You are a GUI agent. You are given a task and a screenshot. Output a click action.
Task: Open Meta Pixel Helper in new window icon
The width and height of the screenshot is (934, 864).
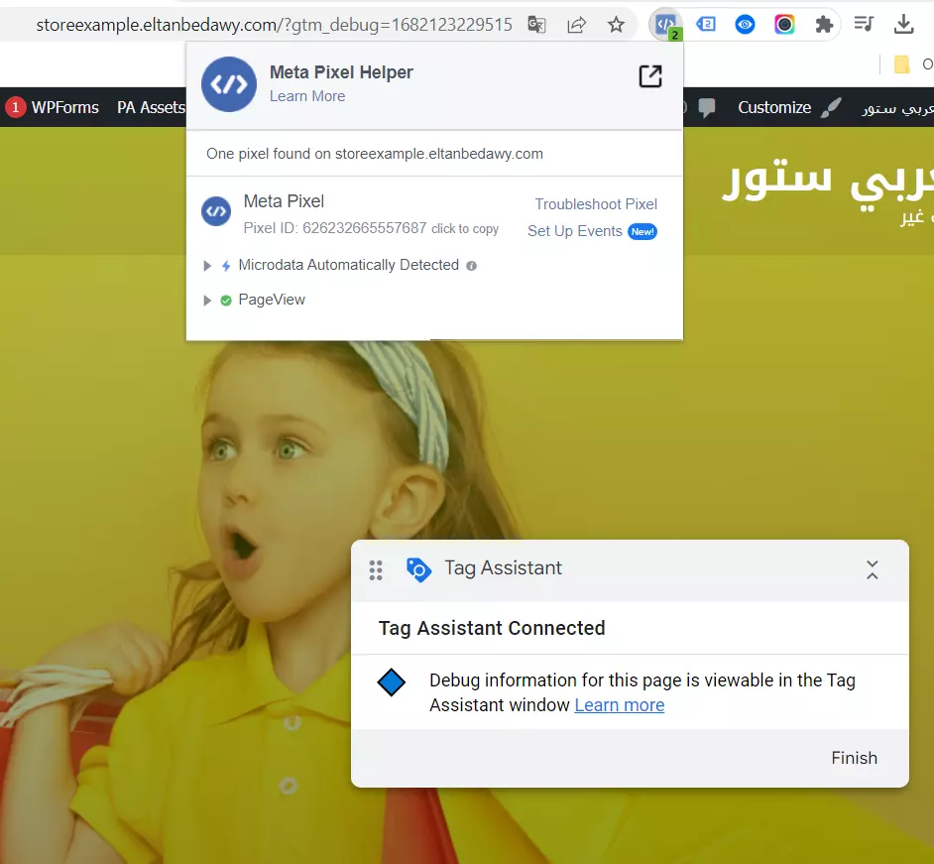coord(650,74)
